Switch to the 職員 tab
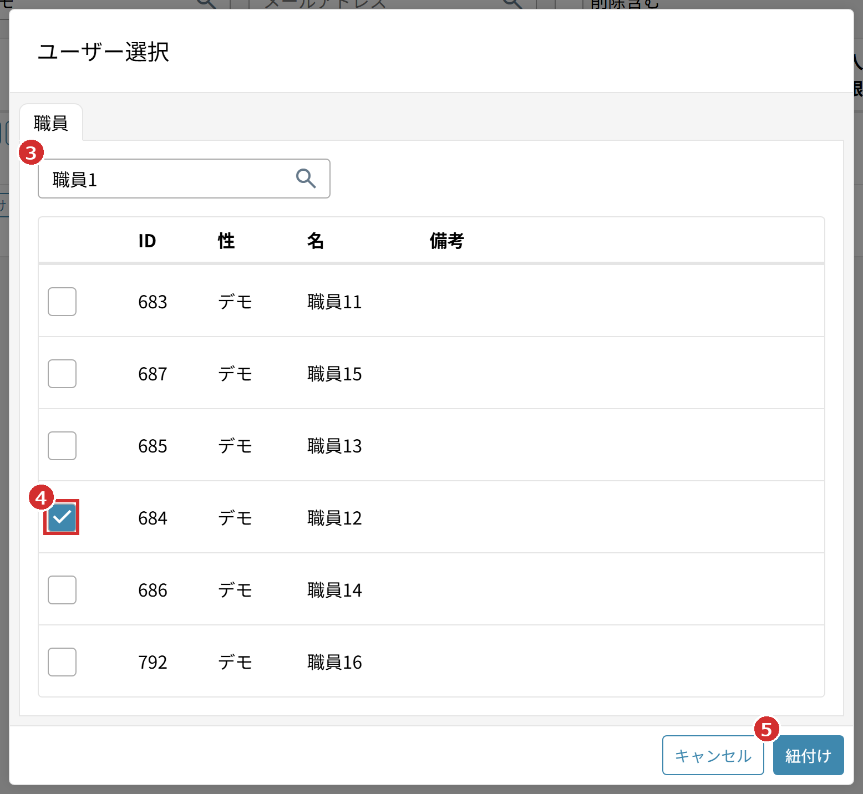 coord(51,123)
